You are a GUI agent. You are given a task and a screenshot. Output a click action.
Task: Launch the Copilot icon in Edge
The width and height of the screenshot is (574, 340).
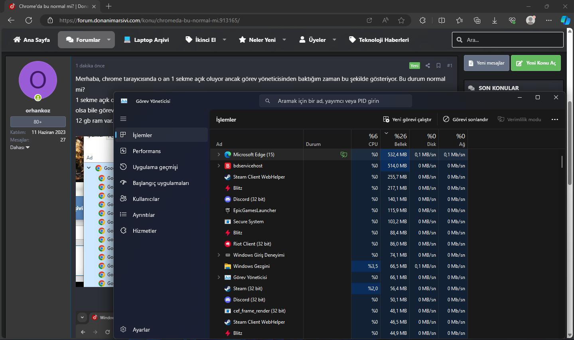(x=565, y=20)
